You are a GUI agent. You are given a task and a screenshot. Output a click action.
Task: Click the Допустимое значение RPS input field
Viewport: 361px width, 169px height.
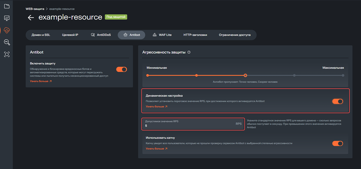point(193,124)
